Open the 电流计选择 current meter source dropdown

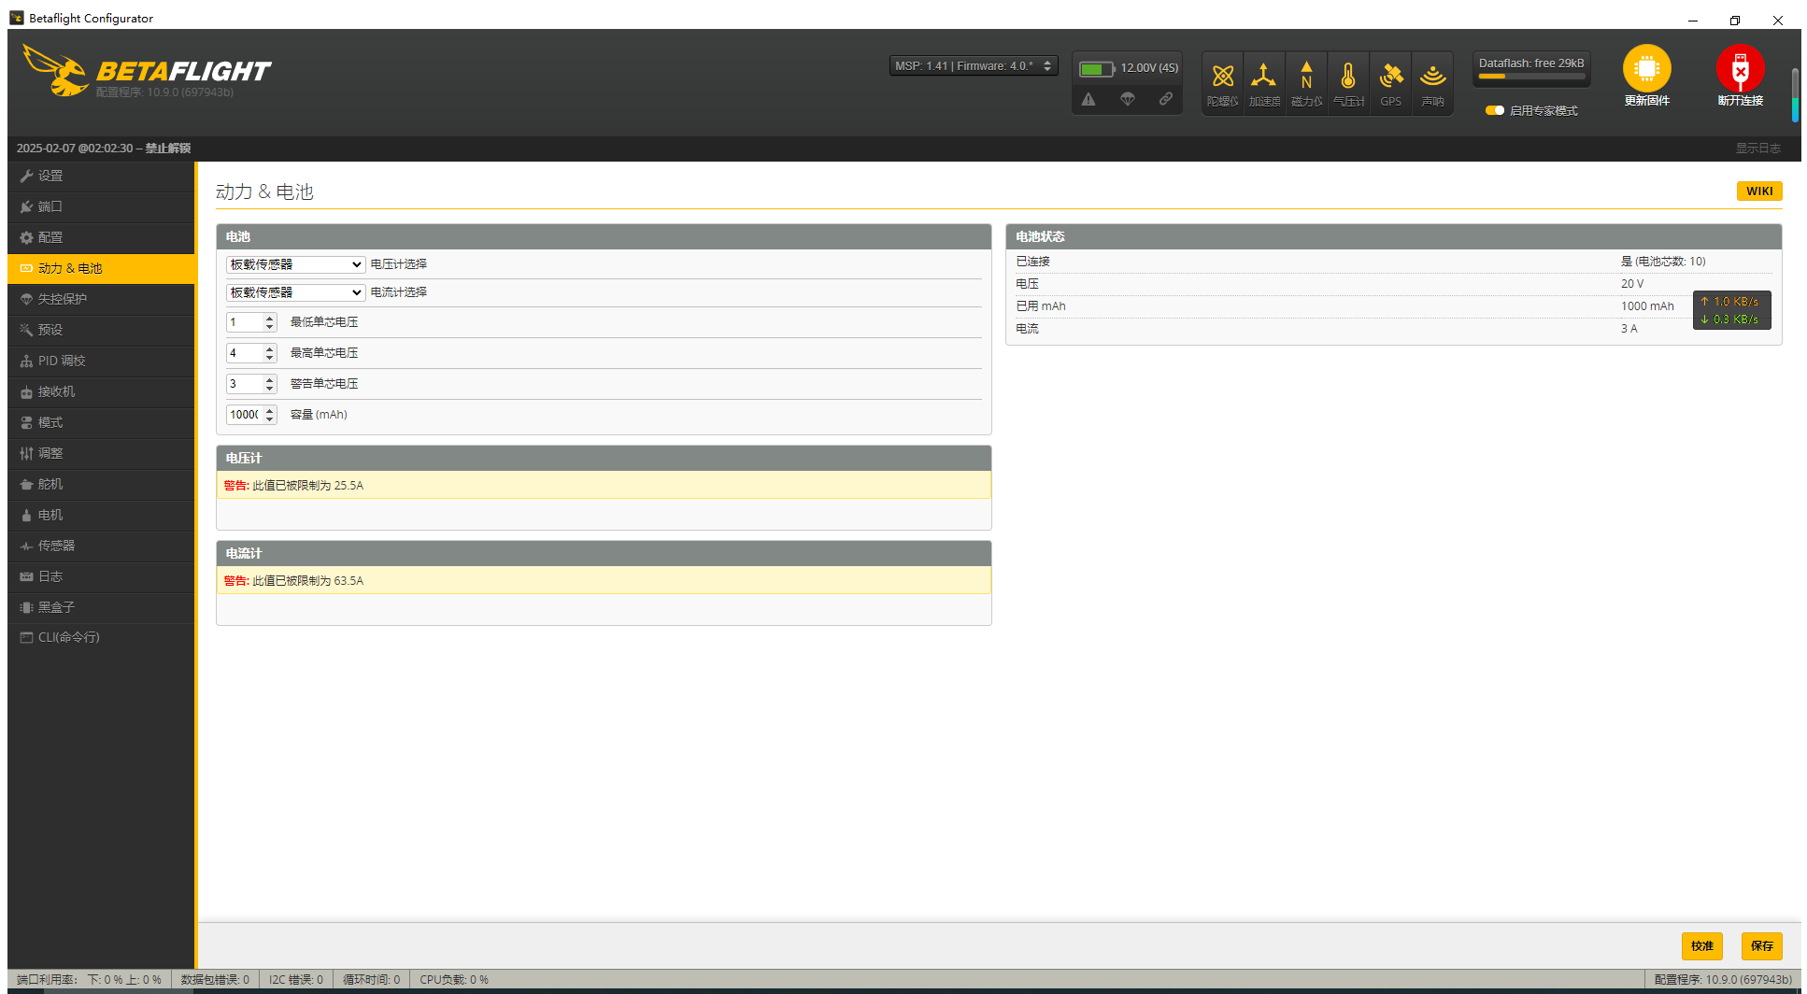point(295,292)
